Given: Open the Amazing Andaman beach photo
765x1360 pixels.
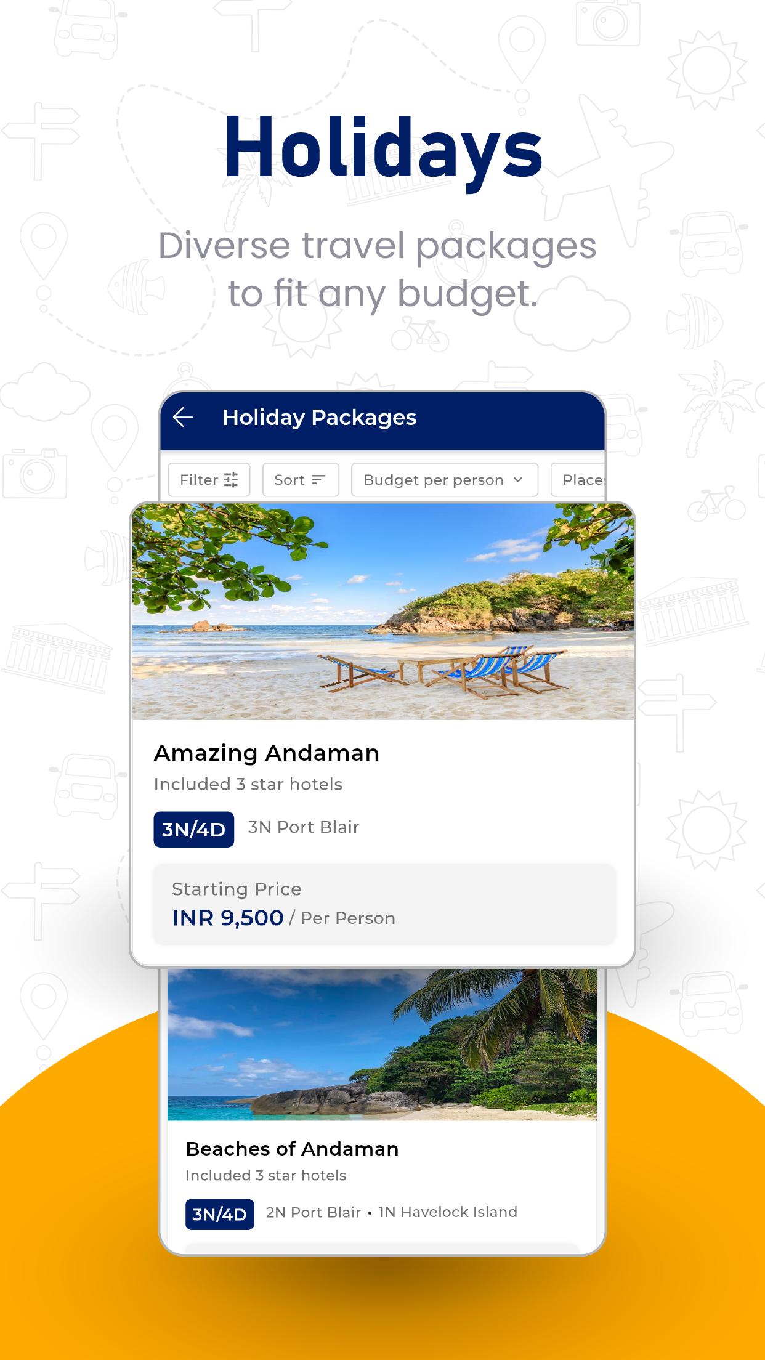Looking at the screenshot, I should tap(382, 612).
